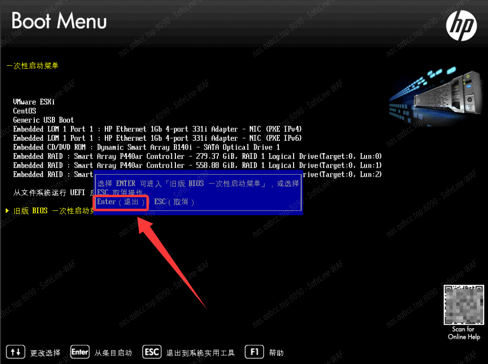
Task: Click the Enter key icon in footer
Action: (80, 352)
